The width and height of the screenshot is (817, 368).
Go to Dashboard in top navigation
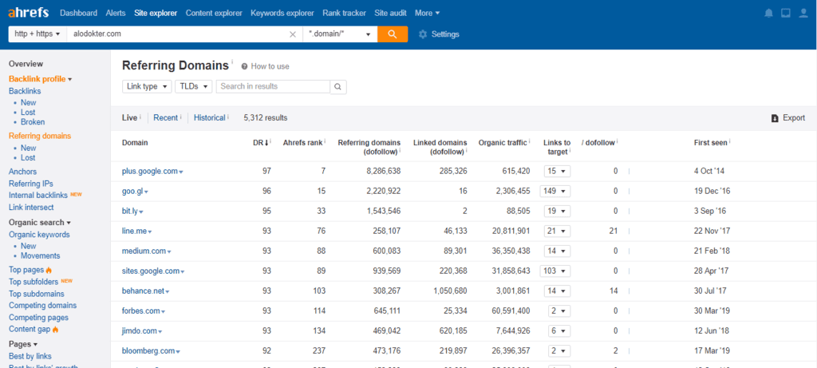pyautogui.click(x=79, y=13)
